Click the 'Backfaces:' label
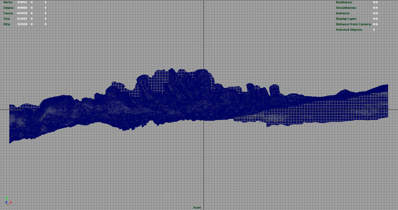 pos(344,2)
